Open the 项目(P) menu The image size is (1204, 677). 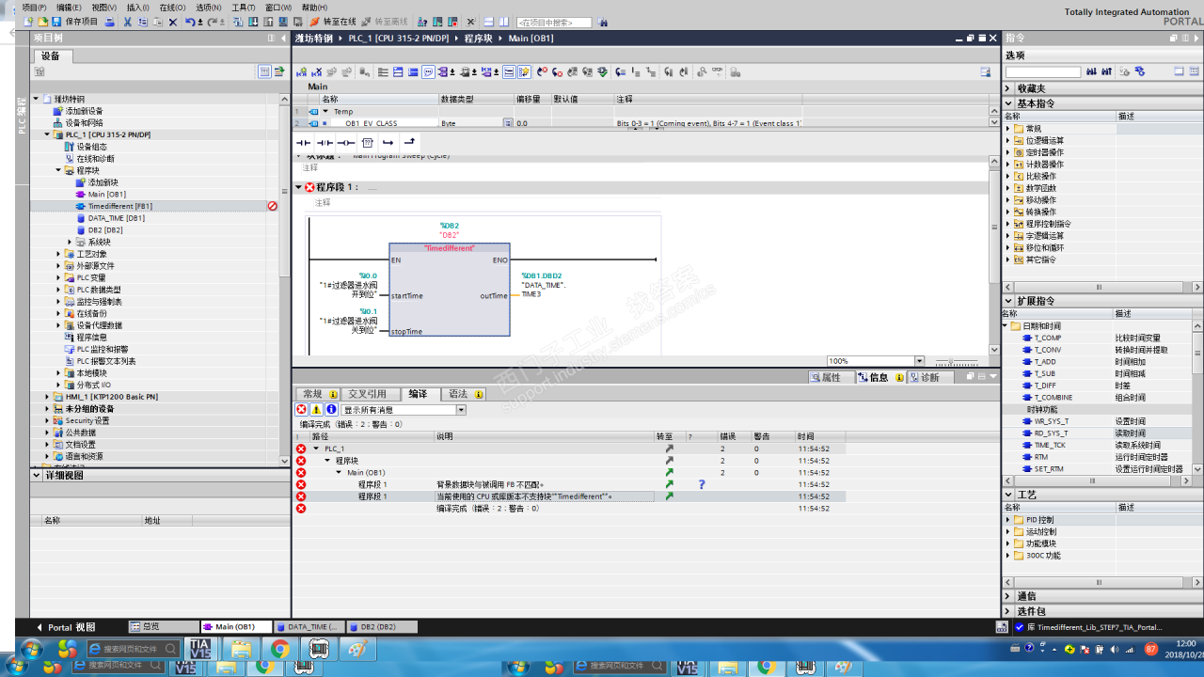(34, 8)
